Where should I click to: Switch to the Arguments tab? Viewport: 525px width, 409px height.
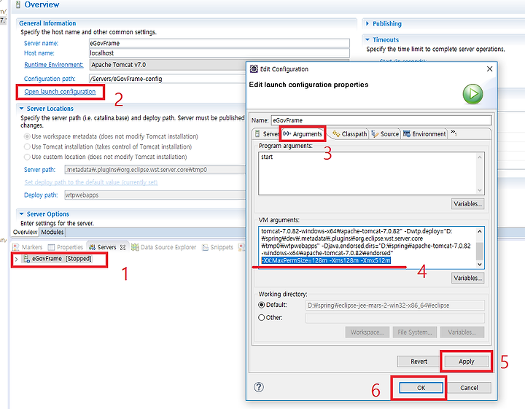(303, 134)
